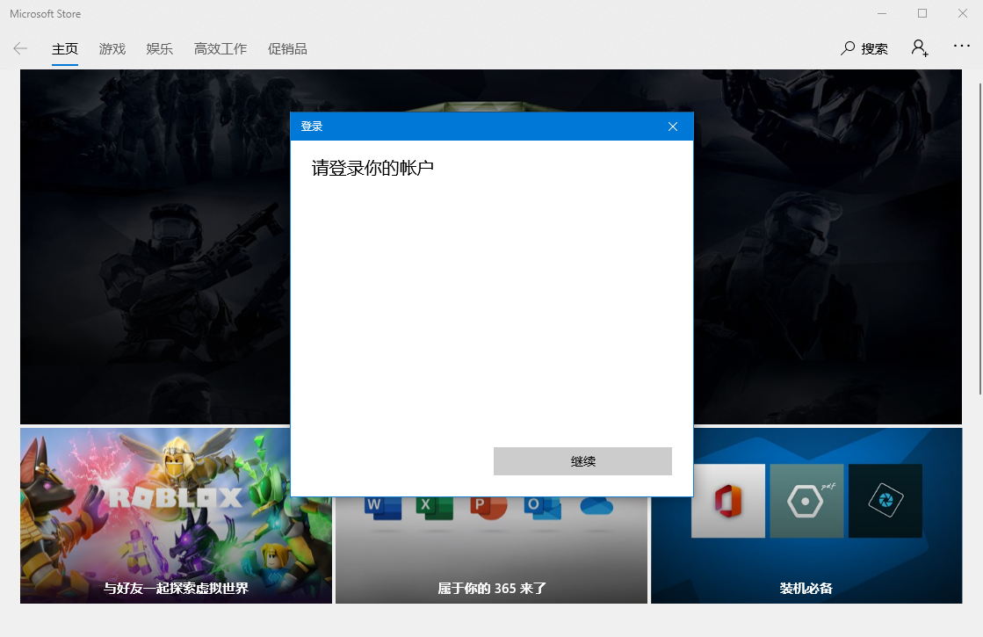The height and width of the screenshot is (637, 983).
Task: Click the 继续 button
Action: click(582, 460)
